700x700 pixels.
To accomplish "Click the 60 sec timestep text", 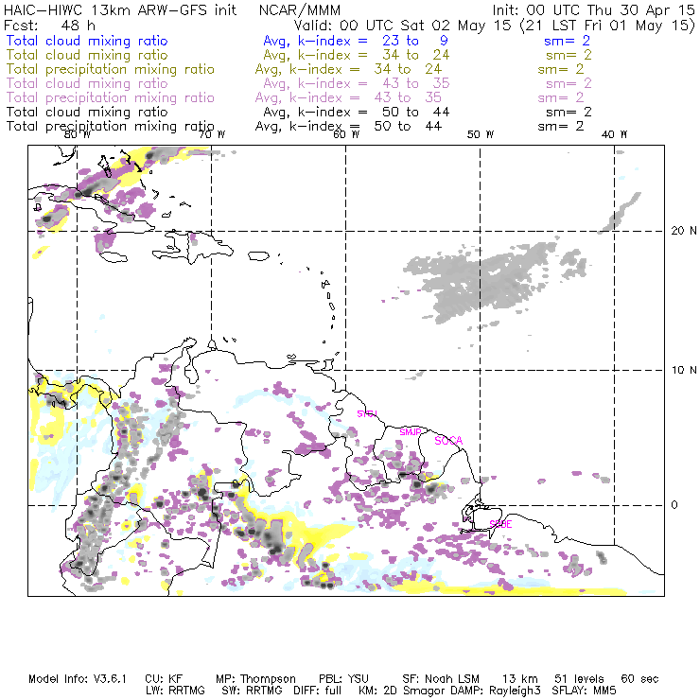I will pos(639,679).
